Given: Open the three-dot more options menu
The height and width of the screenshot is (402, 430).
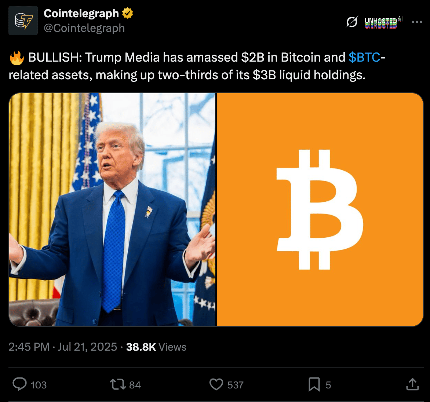Looking at the screenshot, I should (417, 22).
